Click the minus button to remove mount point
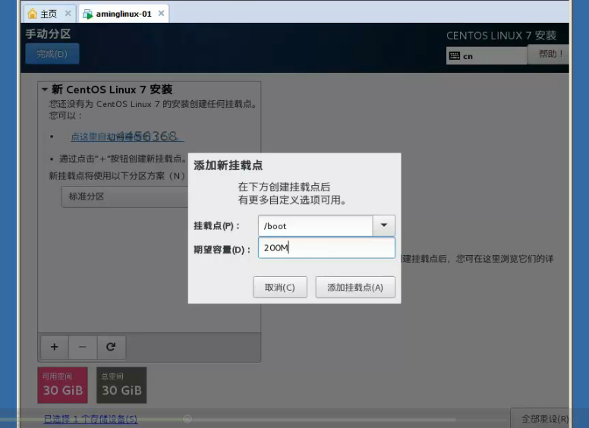Viewport: 589px width, 428px height. pyautogui.click(x=83, y=347)
